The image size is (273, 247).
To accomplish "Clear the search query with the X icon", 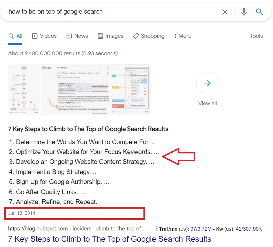I will point(225,12).
